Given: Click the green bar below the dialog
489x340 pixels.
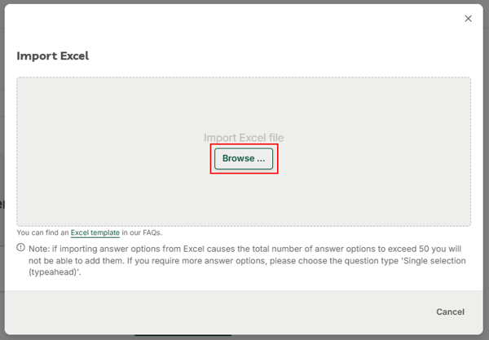Looking at the screenshot, I should pos(183,335).
